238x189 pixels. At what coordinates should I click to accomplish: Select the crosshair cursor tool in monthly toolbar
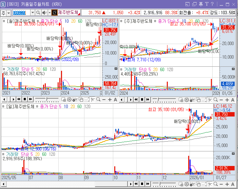[x=93, y=100]
